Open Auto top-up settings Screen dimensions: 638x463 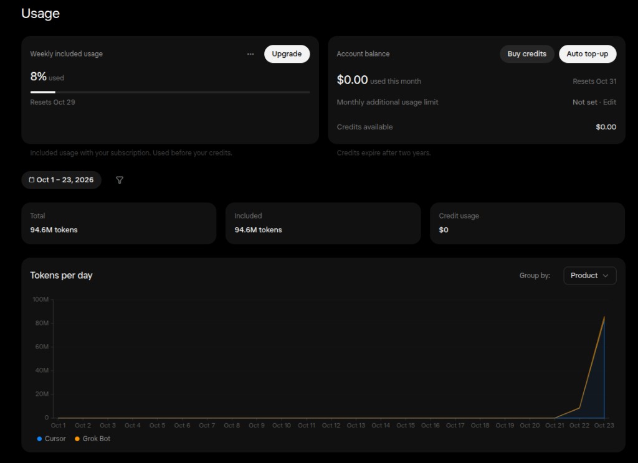pyautogui.click(x=588, y=54)
